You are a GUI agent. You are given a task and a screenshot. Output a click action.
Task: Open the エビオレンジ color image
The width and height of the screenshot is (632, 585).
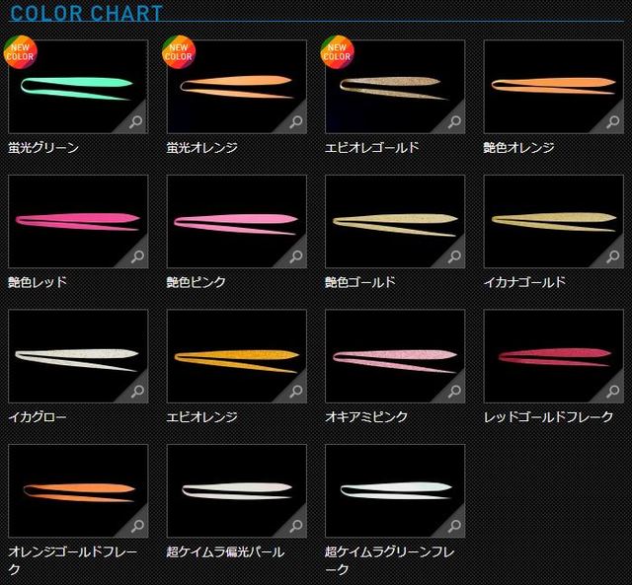[x=237, y=356]
